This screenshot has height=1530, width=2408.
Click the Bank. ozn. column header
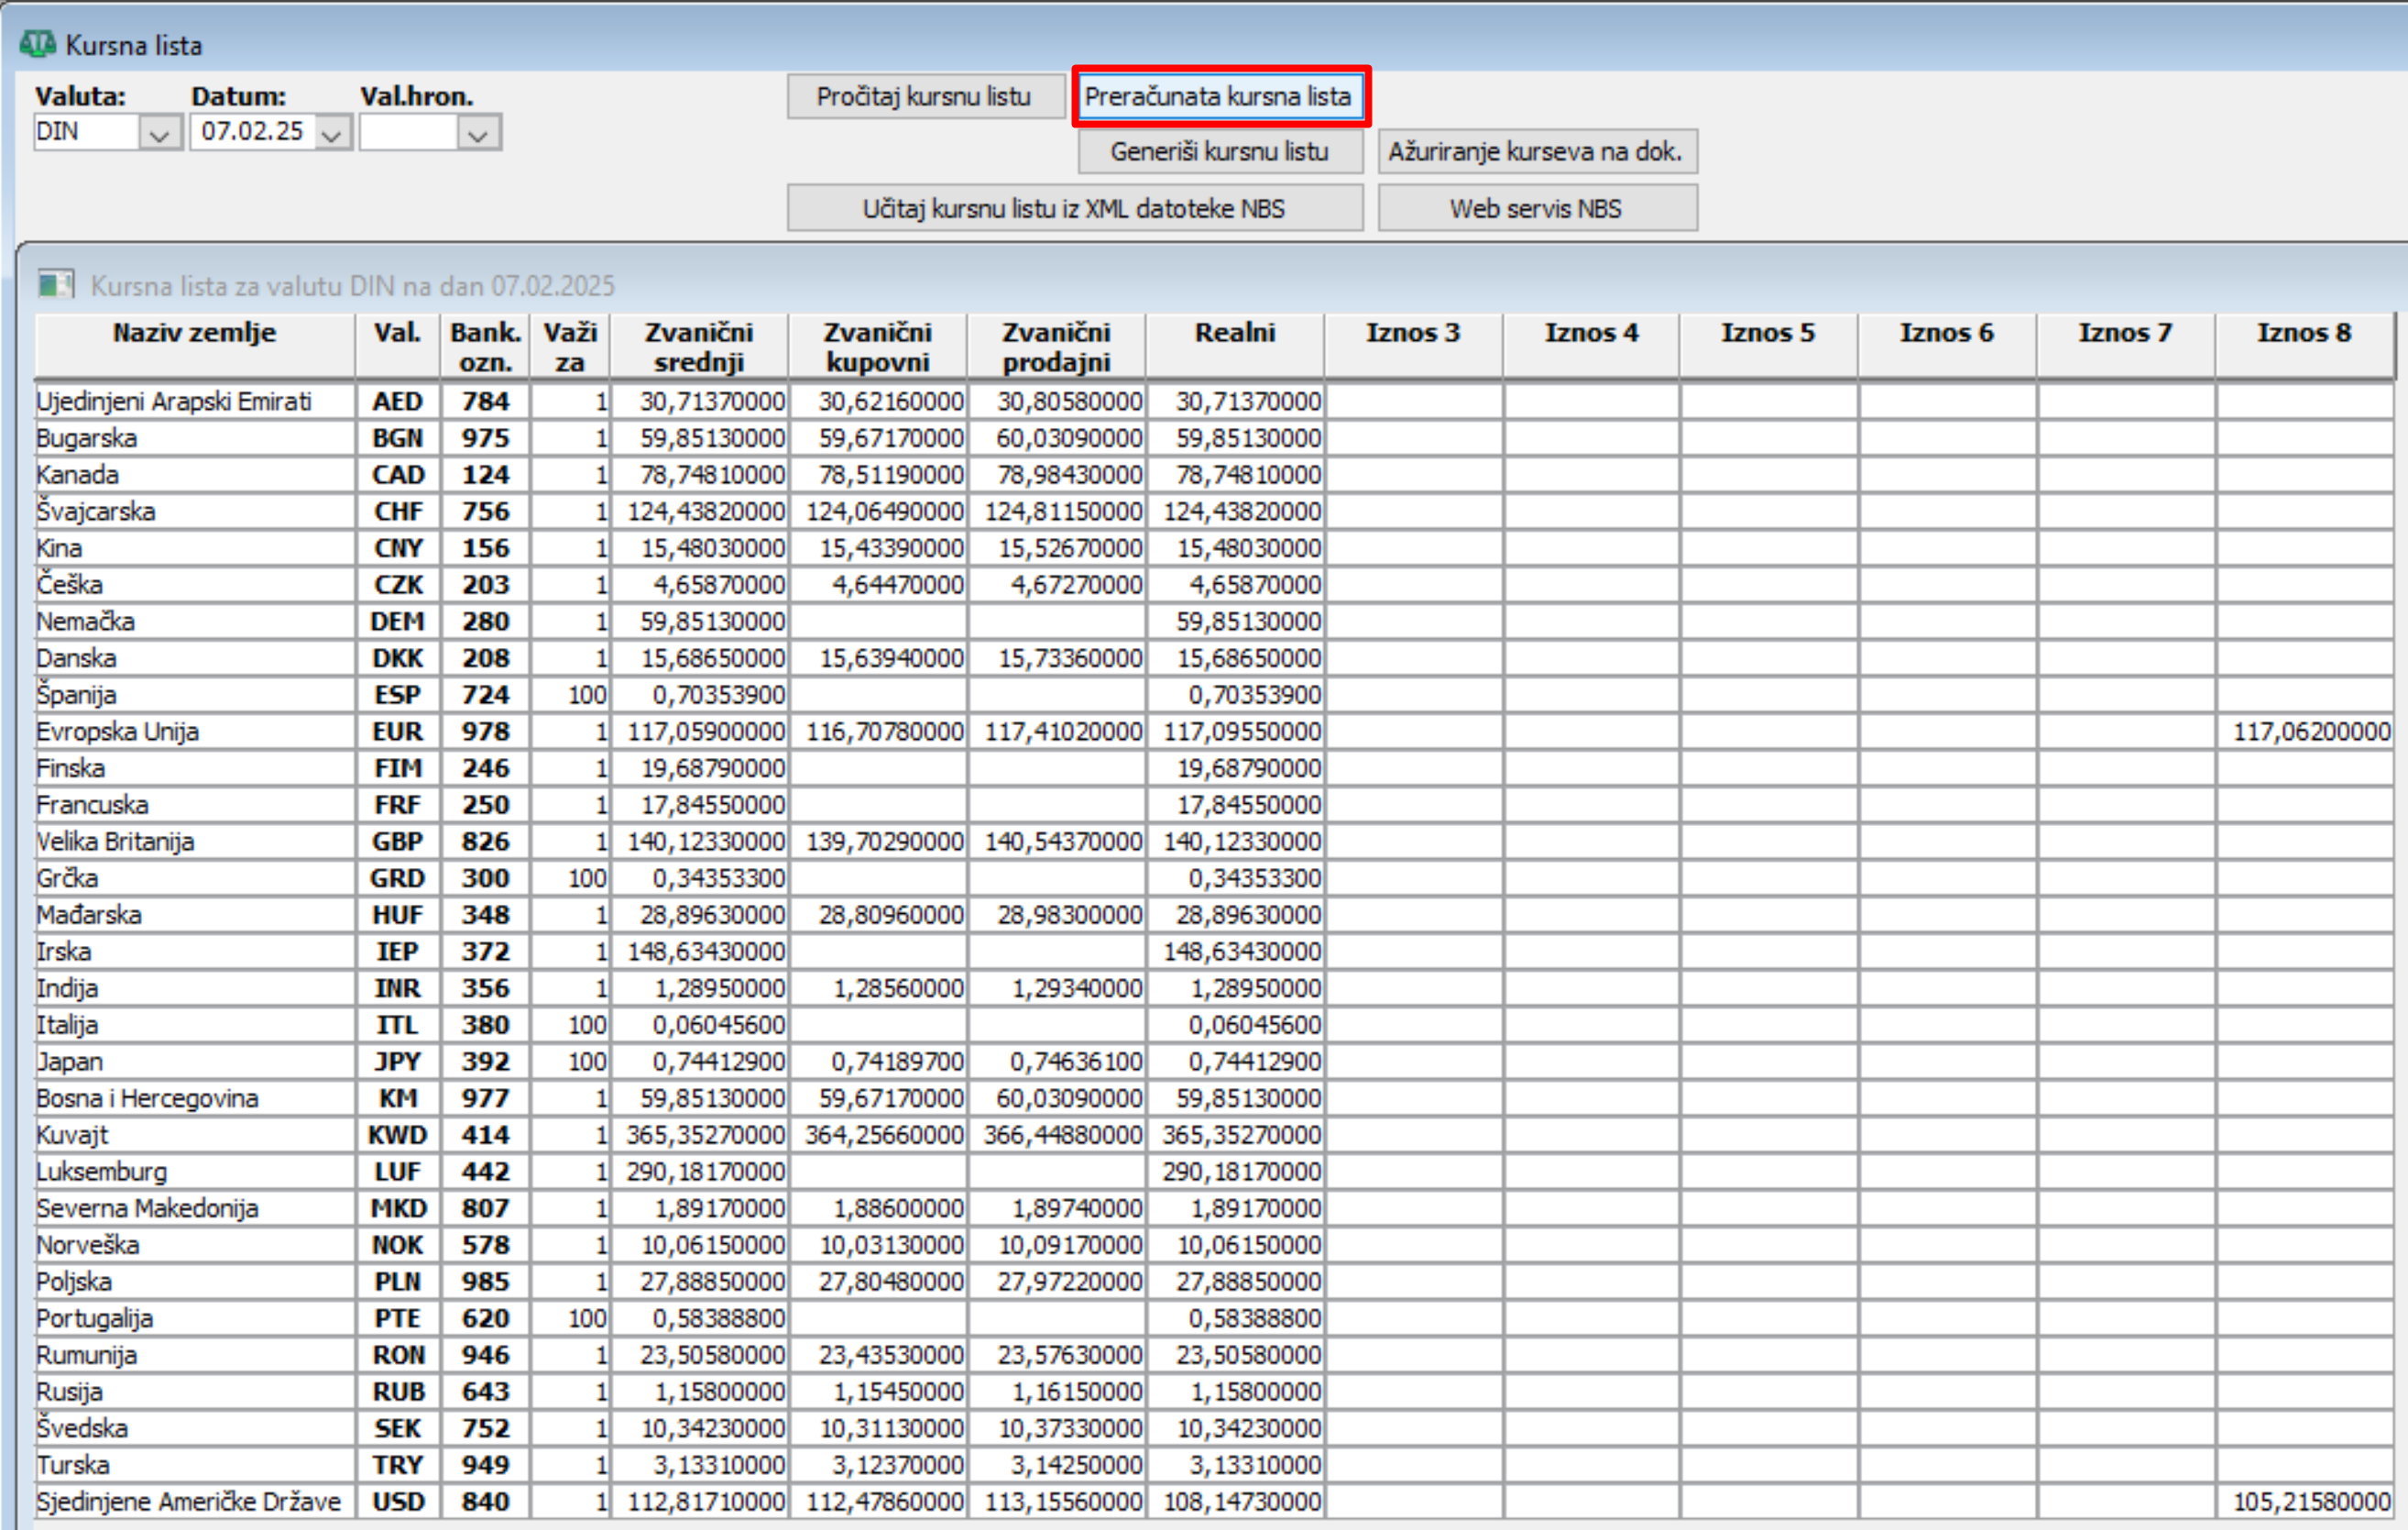pos(486,347)
